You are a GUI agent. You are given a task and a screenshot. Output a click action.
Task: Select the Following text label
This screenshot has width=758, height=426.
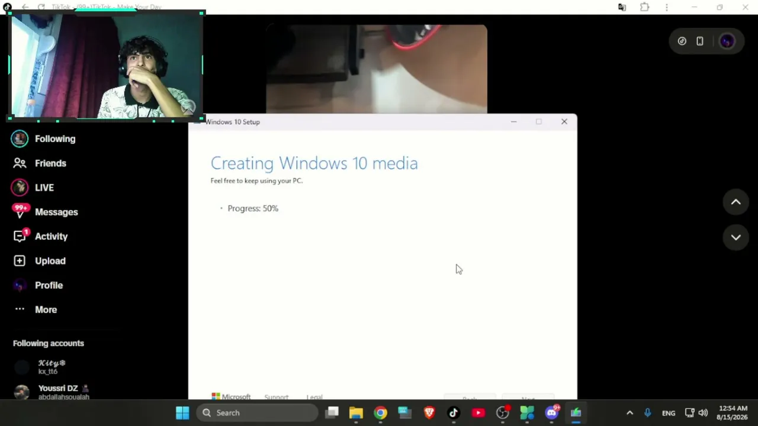[x=55, y=138]
